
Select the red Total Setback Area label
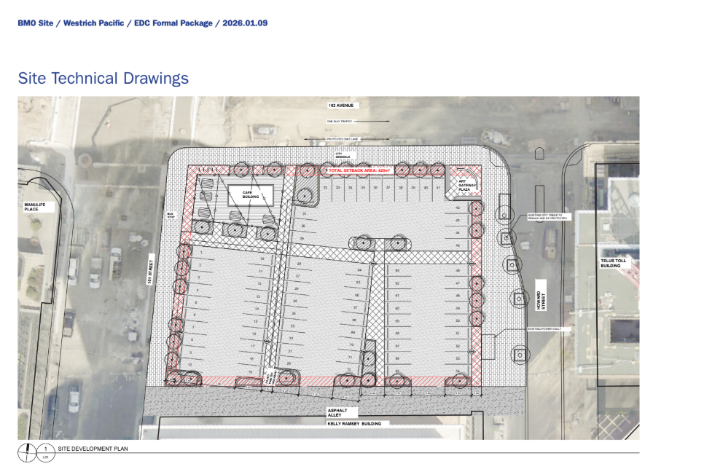click(360, 170)
